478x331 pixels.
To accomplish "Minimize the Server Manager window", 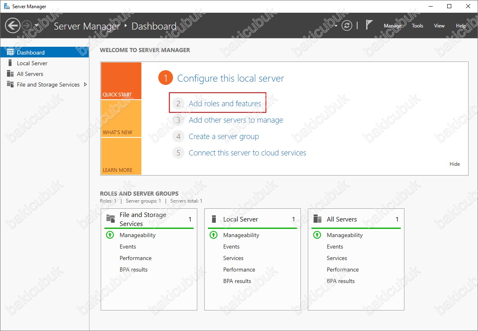I will [x=431, y=7].
